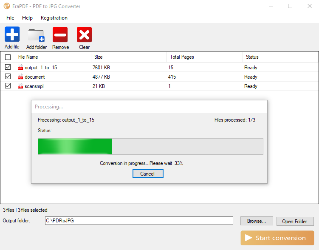Click the Ready status of document
The image size is (319, 250).
tap(251, 77)
